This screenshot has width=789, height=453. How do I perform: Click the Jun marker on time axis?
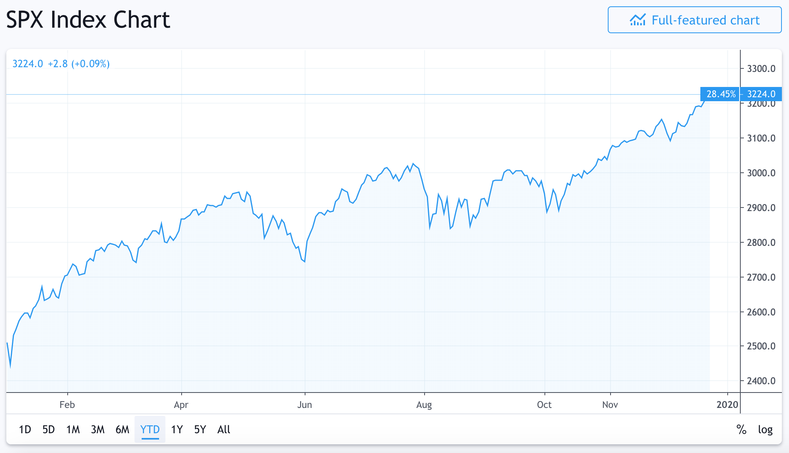pyautogui.click(x=305, y=405)
